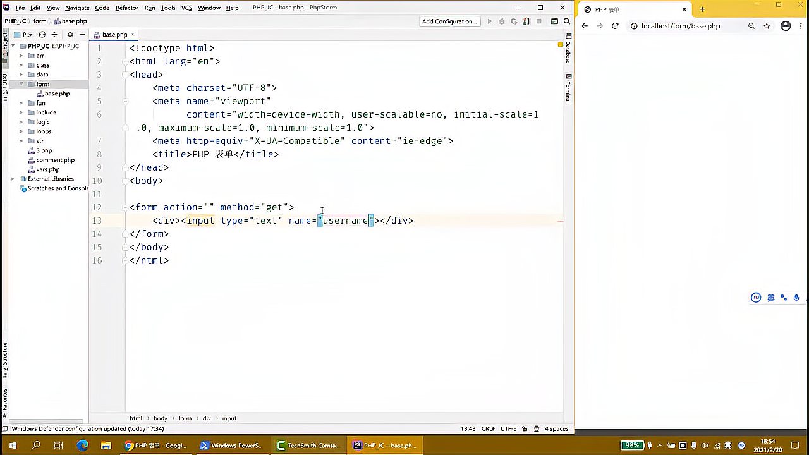Click the Listen for PHP Debug connections icon
This screenshot has width=809, height=455.
526,21
